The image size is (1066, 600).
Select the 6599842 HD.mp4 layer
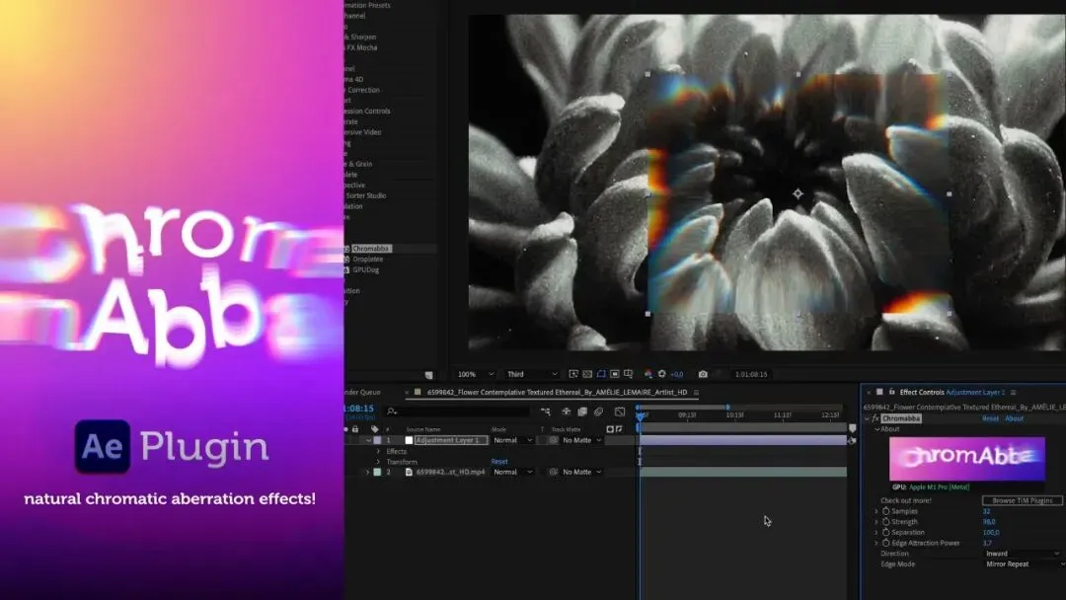pos(450,472)
